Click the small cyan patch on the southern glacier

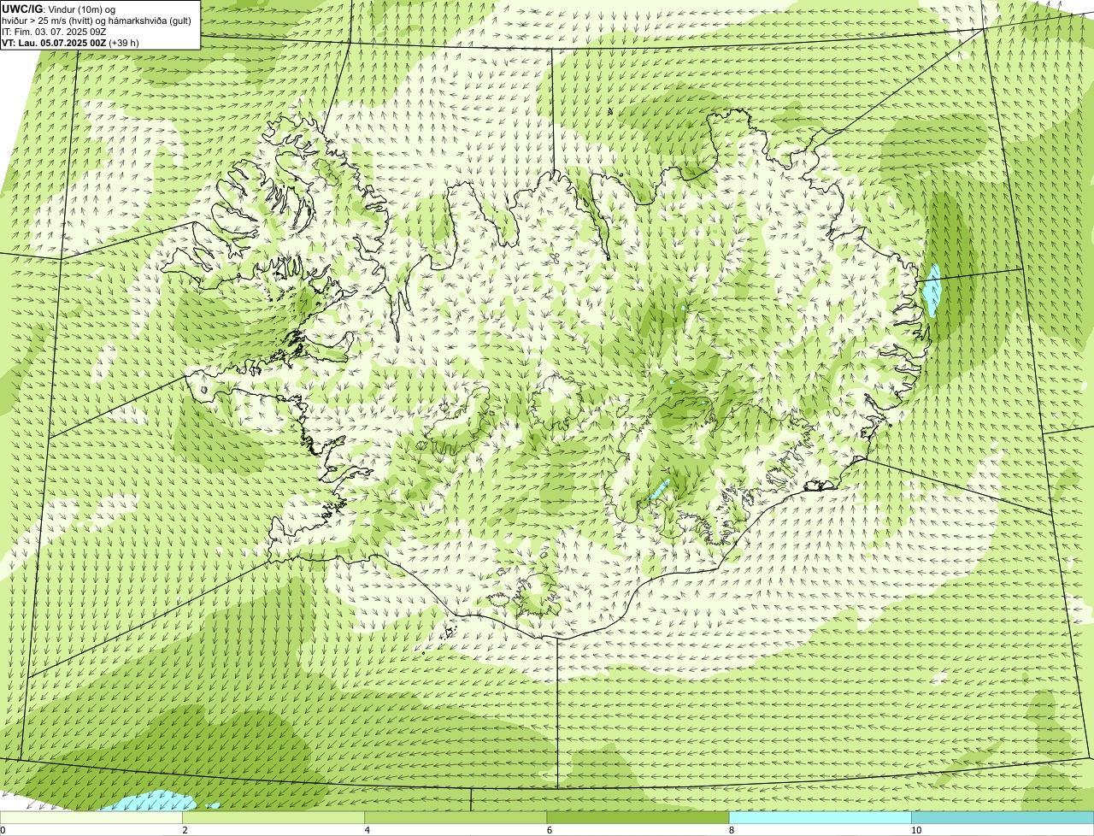tap(659, 490)
